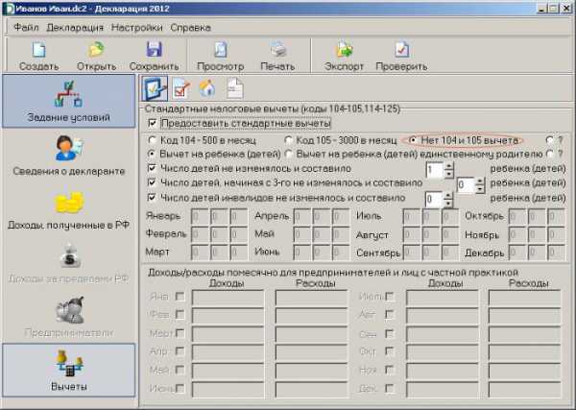Select Вычет на ребенка единственному родителю radio
This screenshot has width=576, height=410.
pyautogui.click(x=289, y=154)
